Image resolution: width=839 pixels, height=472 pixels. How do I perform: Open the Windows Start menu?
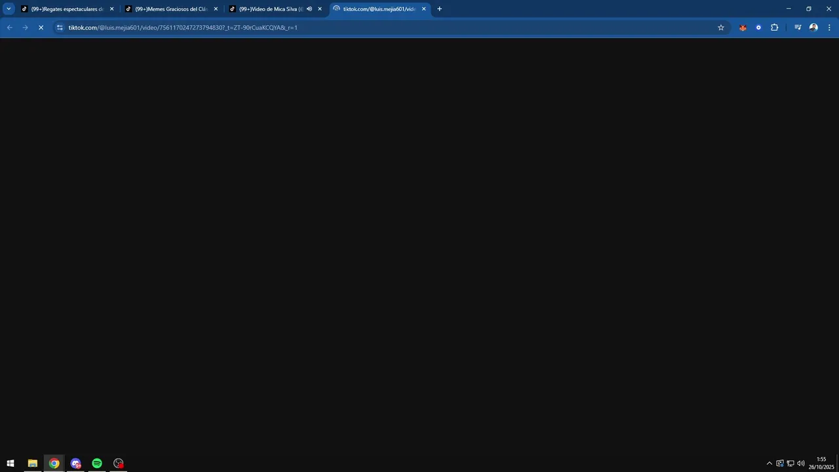tap(10, 463)
